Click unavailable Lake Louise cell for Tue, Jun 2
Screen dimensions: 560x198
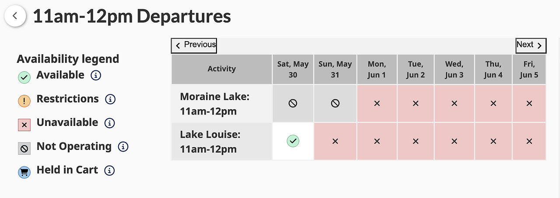(x=416, y=141)
